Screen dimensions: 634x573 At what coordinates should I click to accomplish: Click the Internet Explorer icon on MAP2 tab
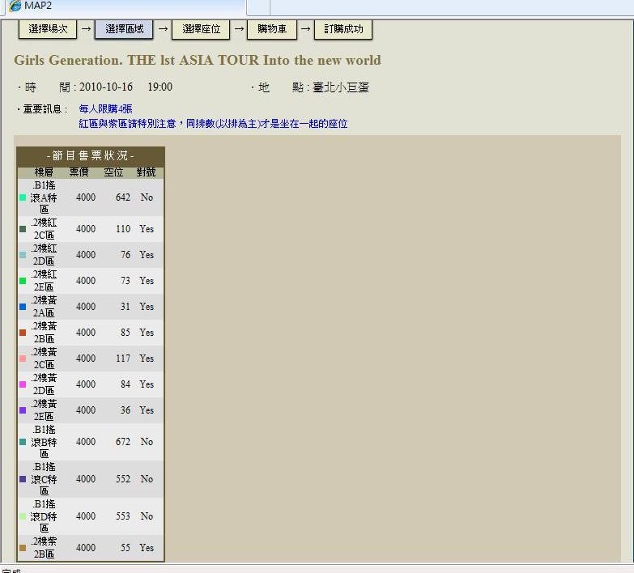pyautogui.click(x=15, y=6)
